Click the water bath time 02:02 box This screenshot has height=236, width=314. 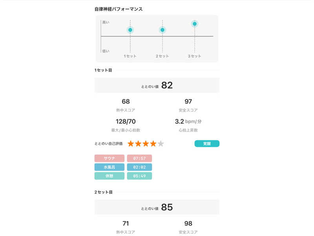pyautogui.click(x=139, y=167)
